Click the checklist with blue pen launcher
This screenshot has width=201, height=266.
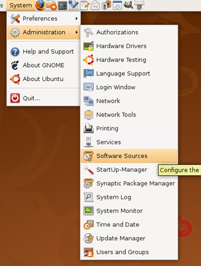(73, 5)
